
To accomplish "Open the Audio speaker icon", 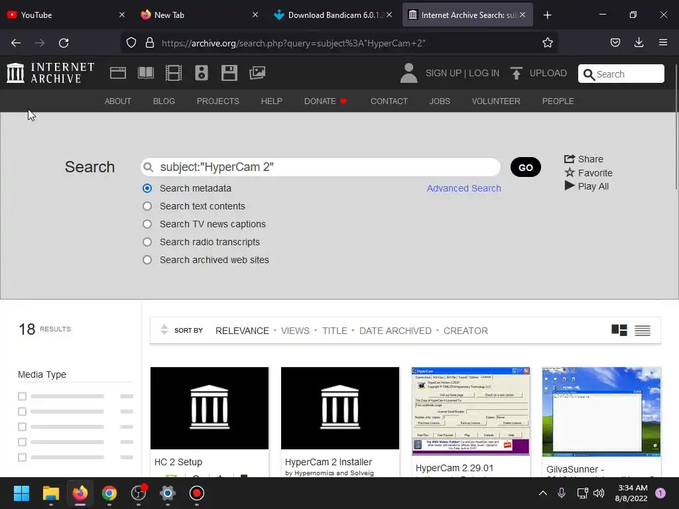I will (x=202, y=73).
